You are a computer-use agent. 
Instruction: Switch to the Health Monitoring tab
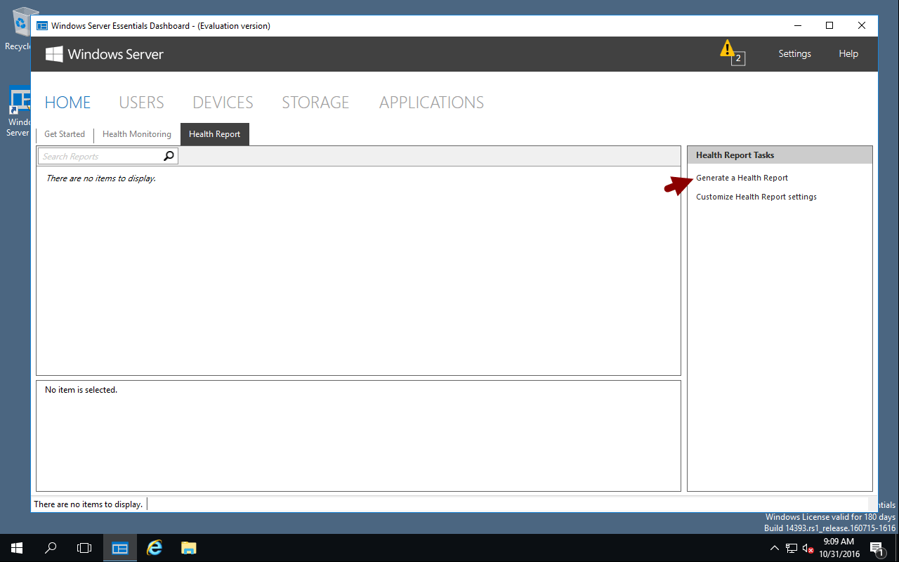click(137, 134)
